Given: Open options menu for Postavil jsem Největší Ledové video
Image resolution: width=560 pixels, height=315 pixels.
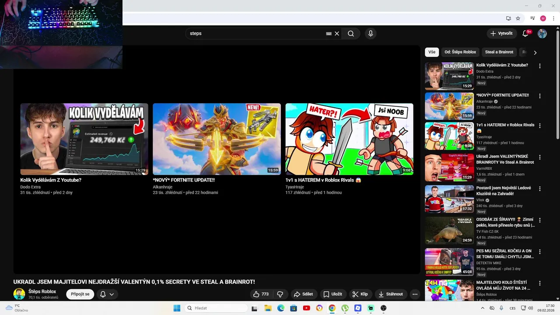Looking at the screenshot, I should click(539, 189).
